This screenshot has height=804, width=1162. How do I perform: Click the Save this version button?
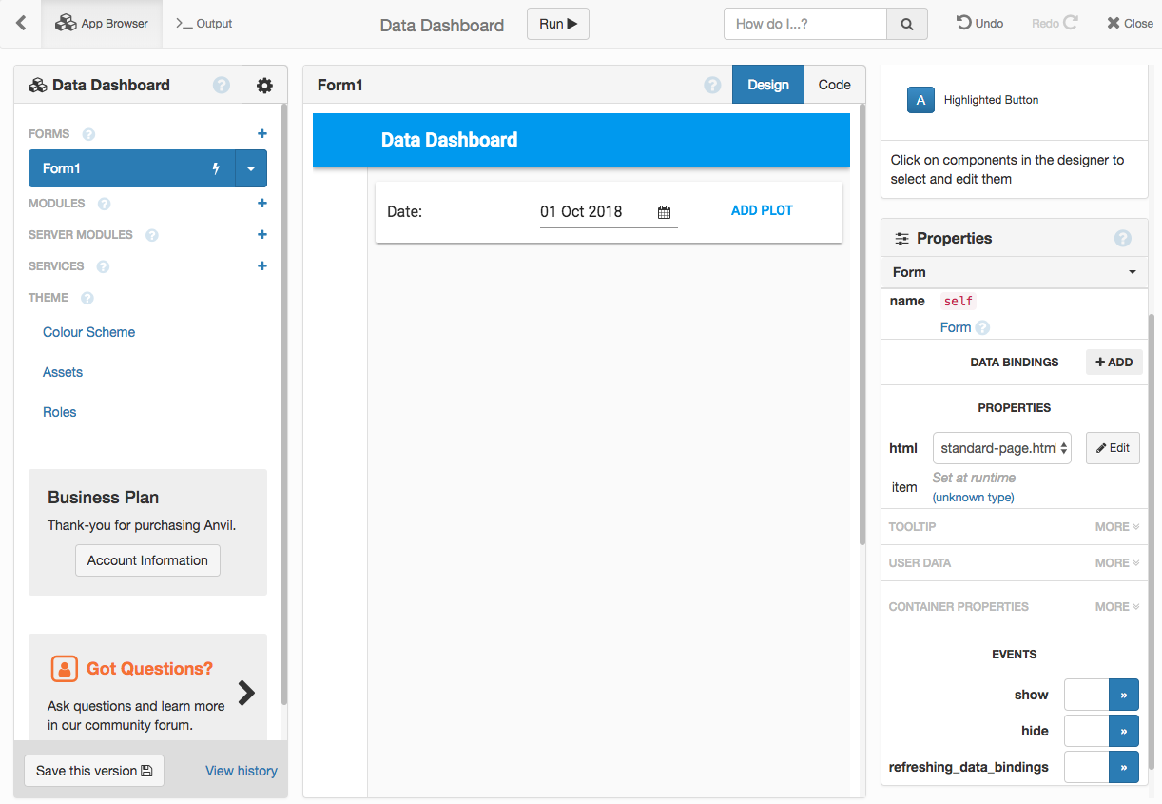tap(94, 771)
